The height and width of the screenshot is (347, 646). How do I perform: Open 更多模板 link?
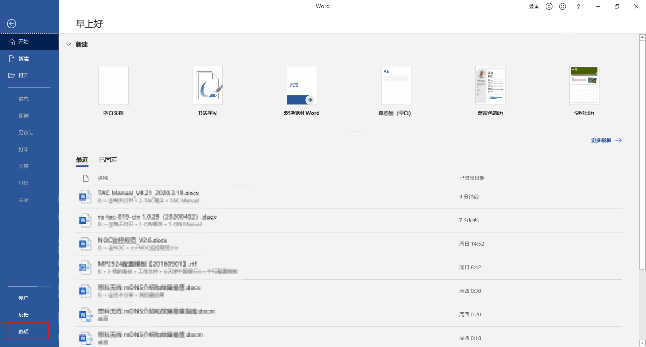pos(606,140)
